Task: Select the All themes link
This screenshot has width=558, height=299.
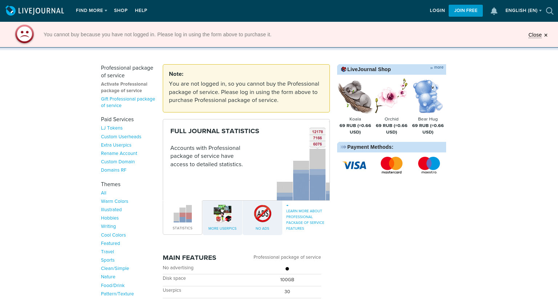Action: click(x=104, y=193)
